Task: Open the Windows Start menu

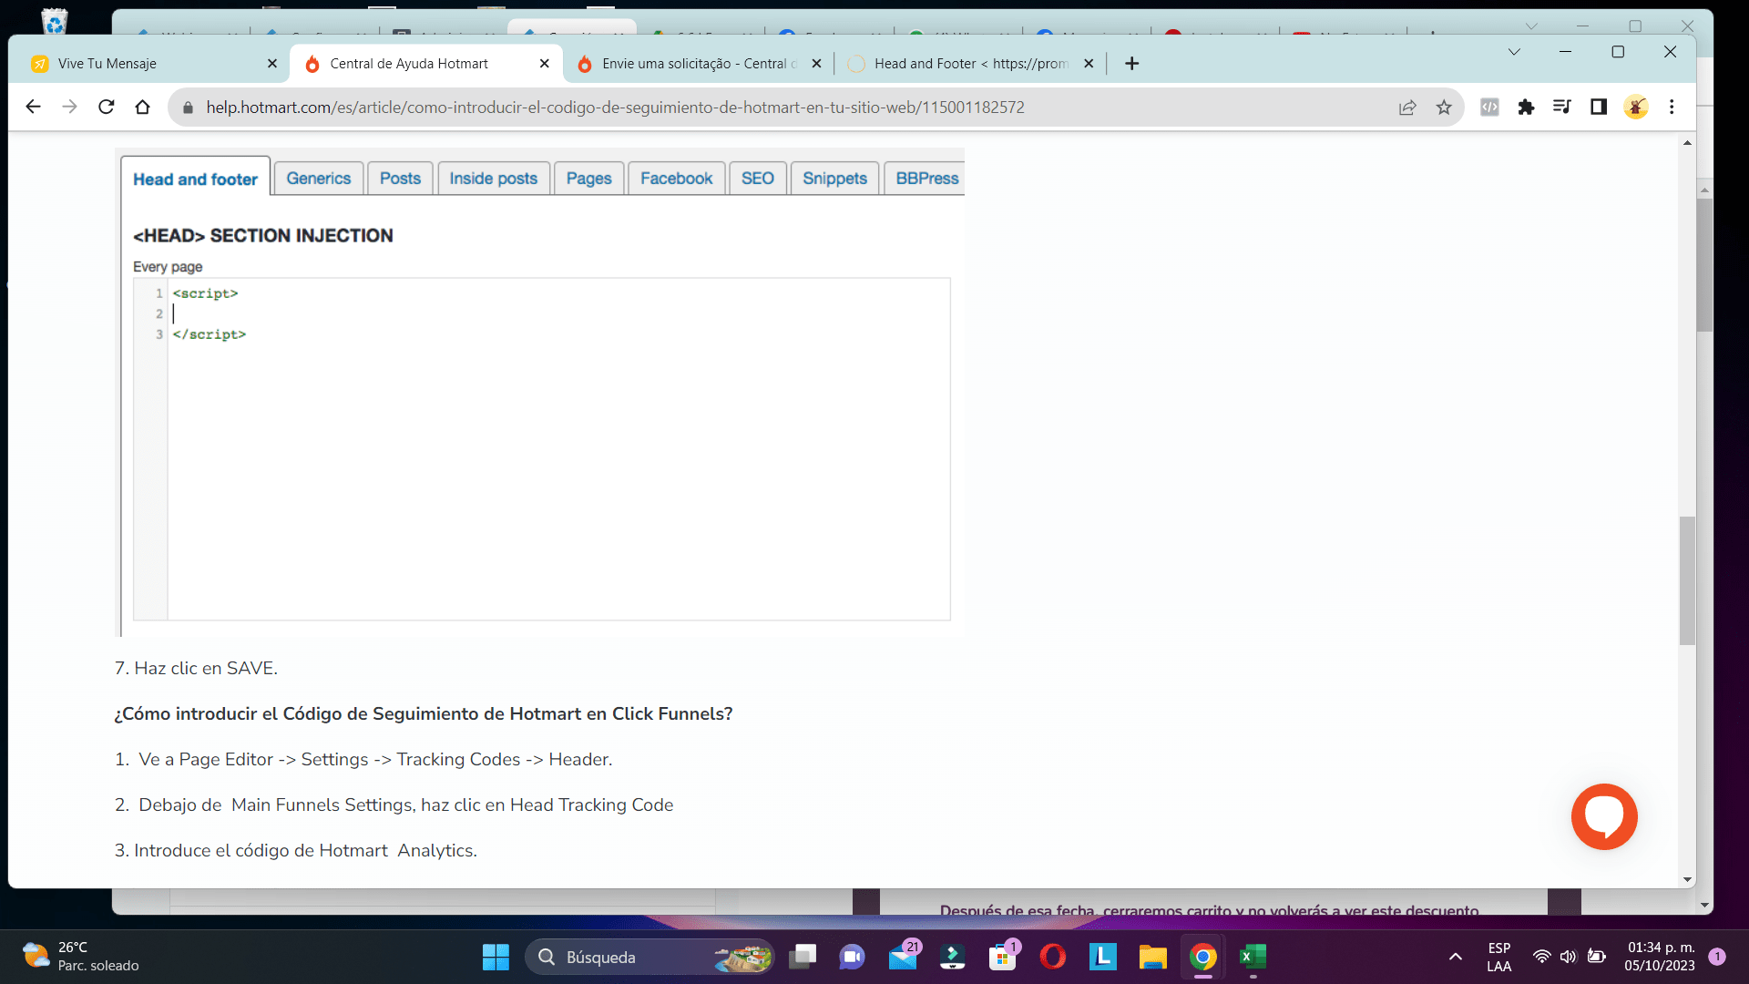Action: coord(496,957)
